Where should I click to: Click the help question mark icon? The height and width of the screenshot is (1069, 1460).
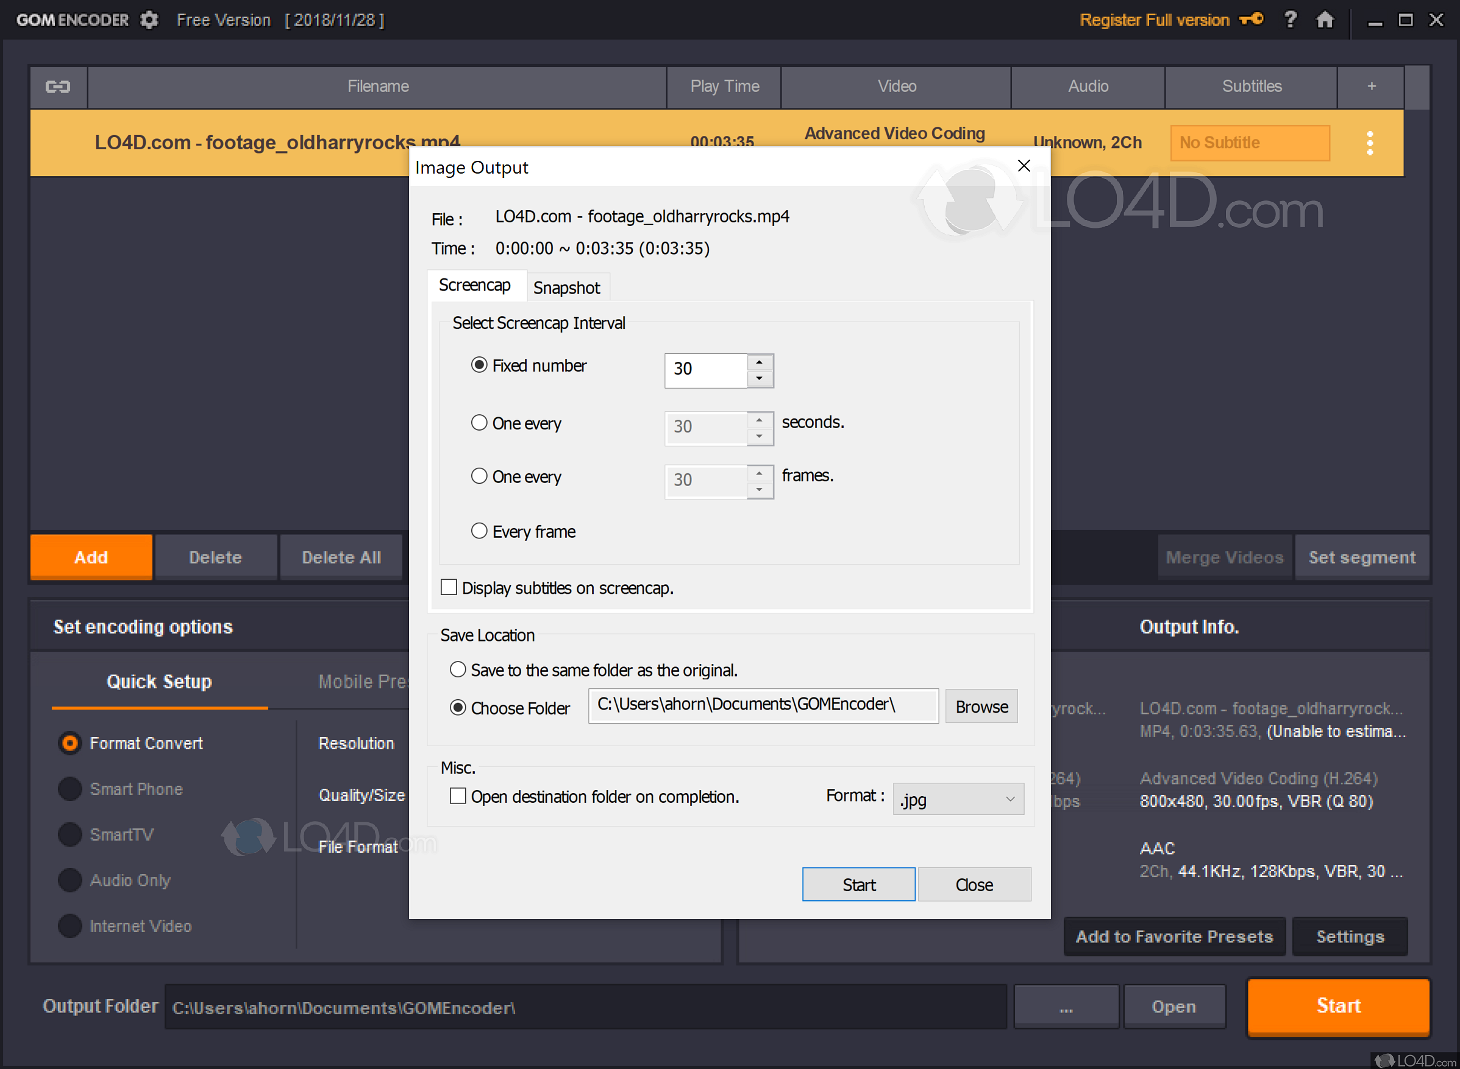click(1291, 19)
